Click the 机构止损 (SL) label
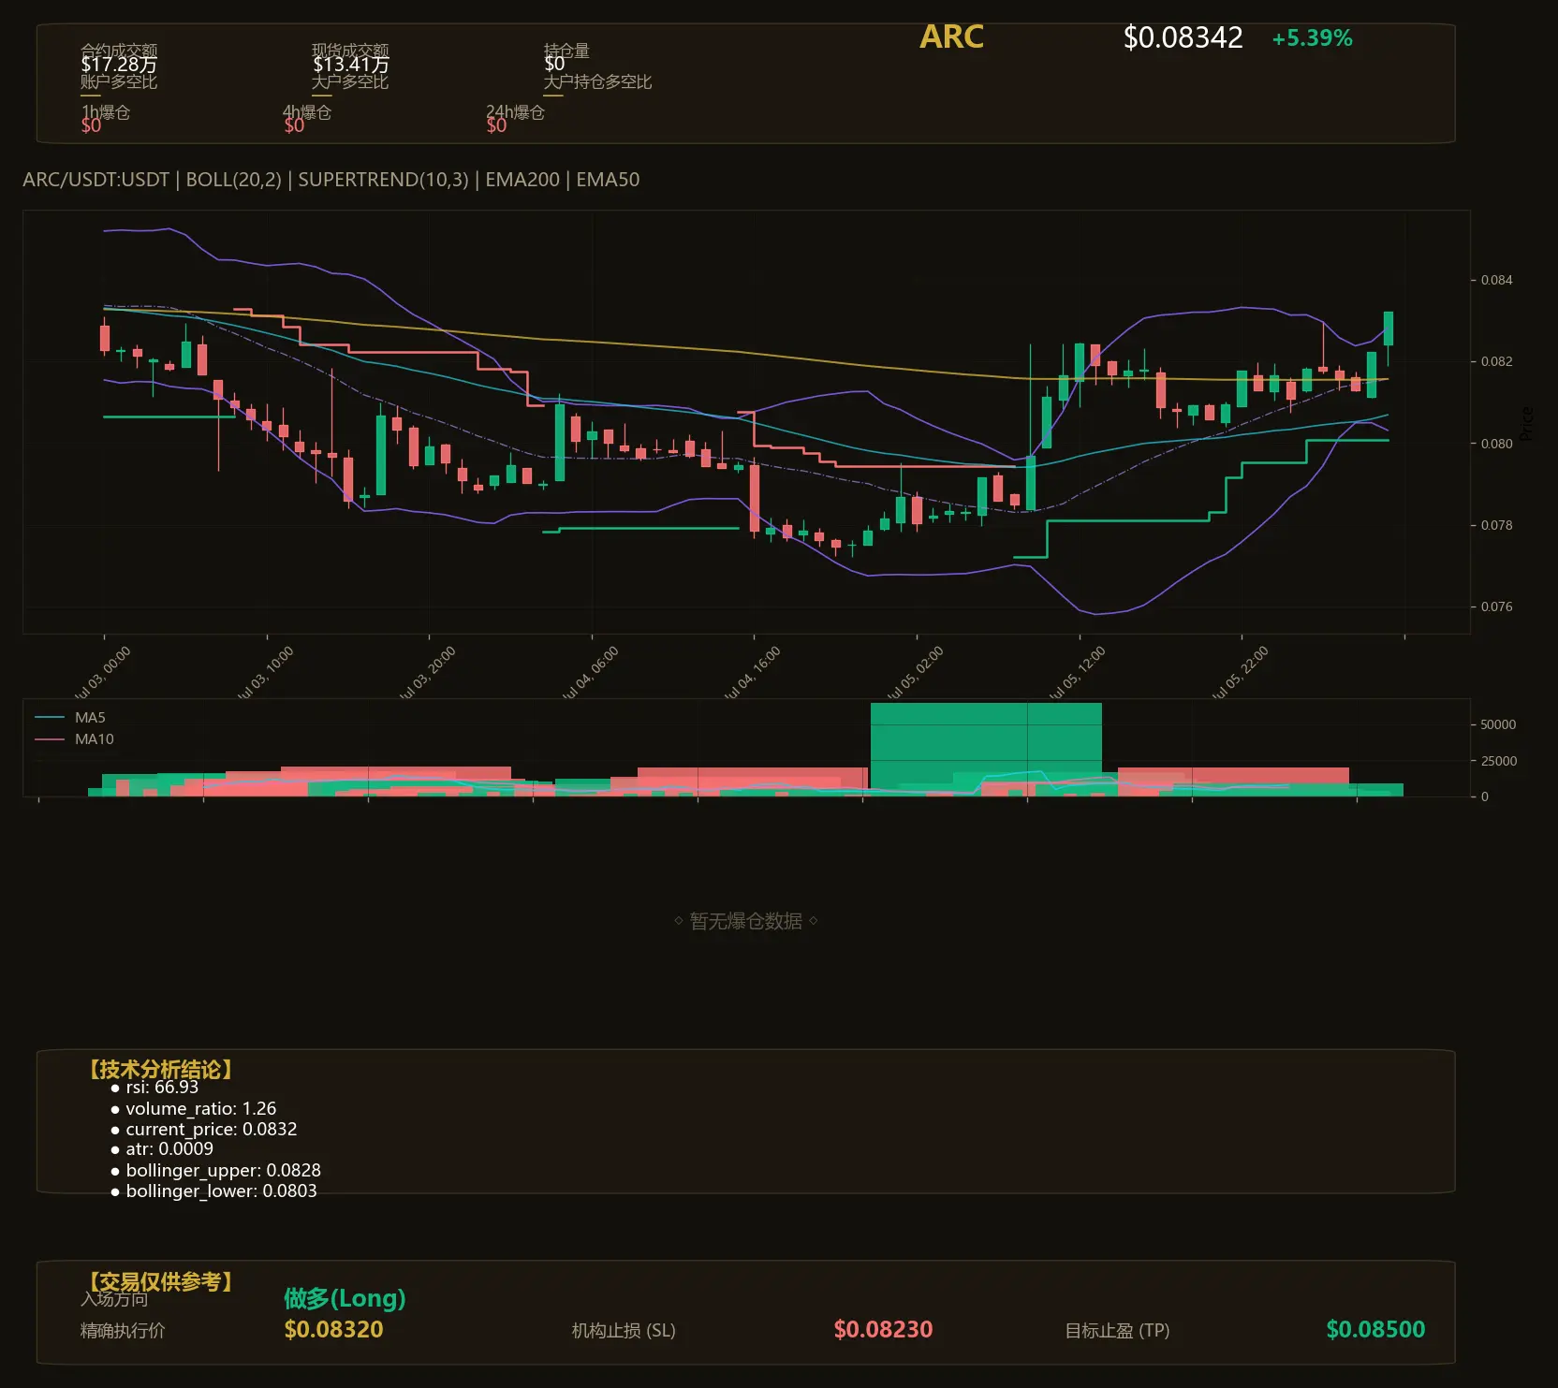The width and height of the screenshot is (1558, 1388). point(624,1331)
